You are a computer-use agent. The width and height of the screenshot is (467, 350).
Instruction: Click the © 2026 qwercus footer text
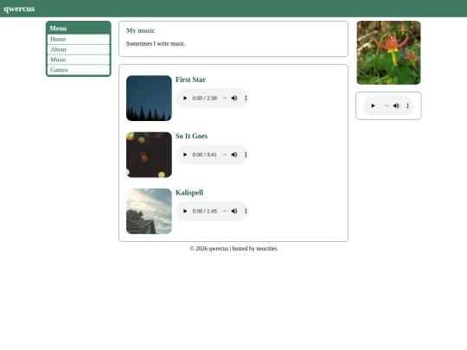pos(209,249)
